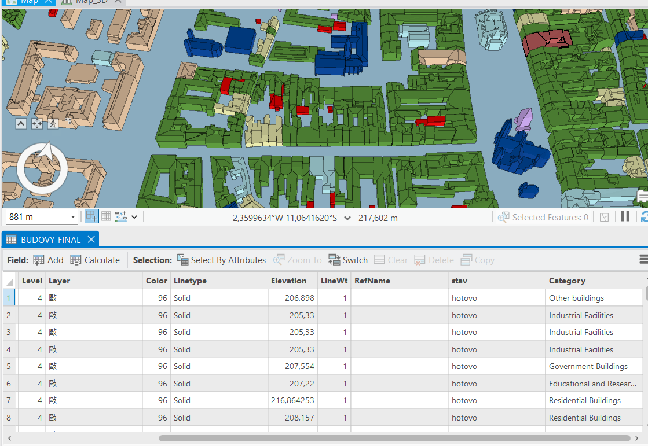The height and width of the screenshot is (446, 648).
Task: Click Copy selection button
Action: (477, 260)
